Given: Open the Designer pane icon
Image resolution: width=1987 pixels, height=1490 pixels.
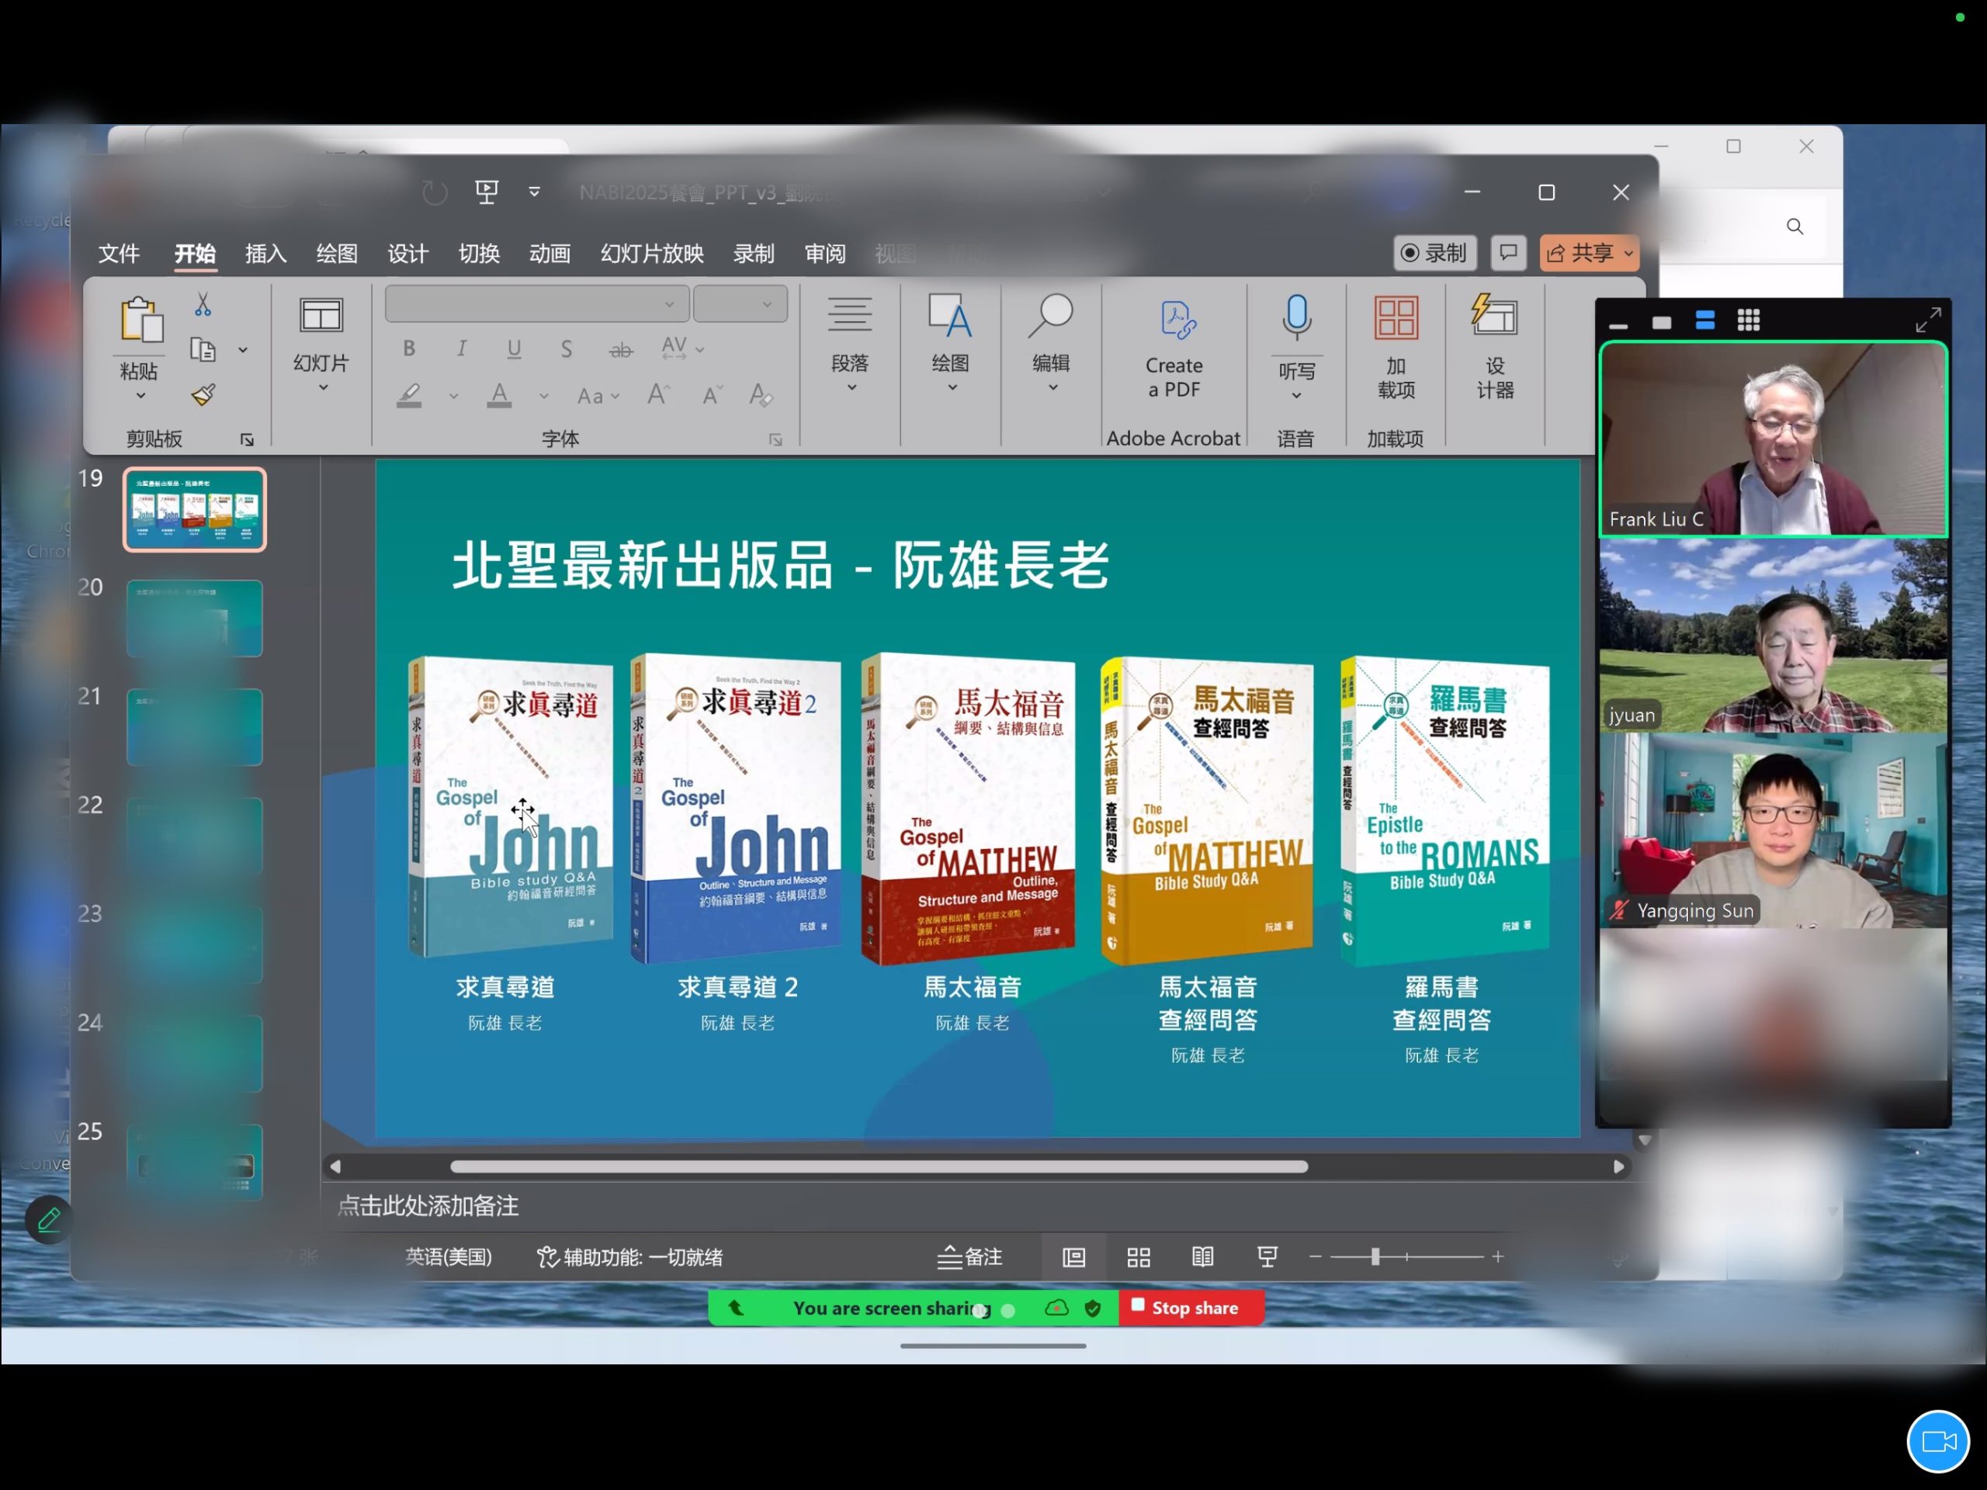Looking at the screenshot, I should coord(1494,317).
